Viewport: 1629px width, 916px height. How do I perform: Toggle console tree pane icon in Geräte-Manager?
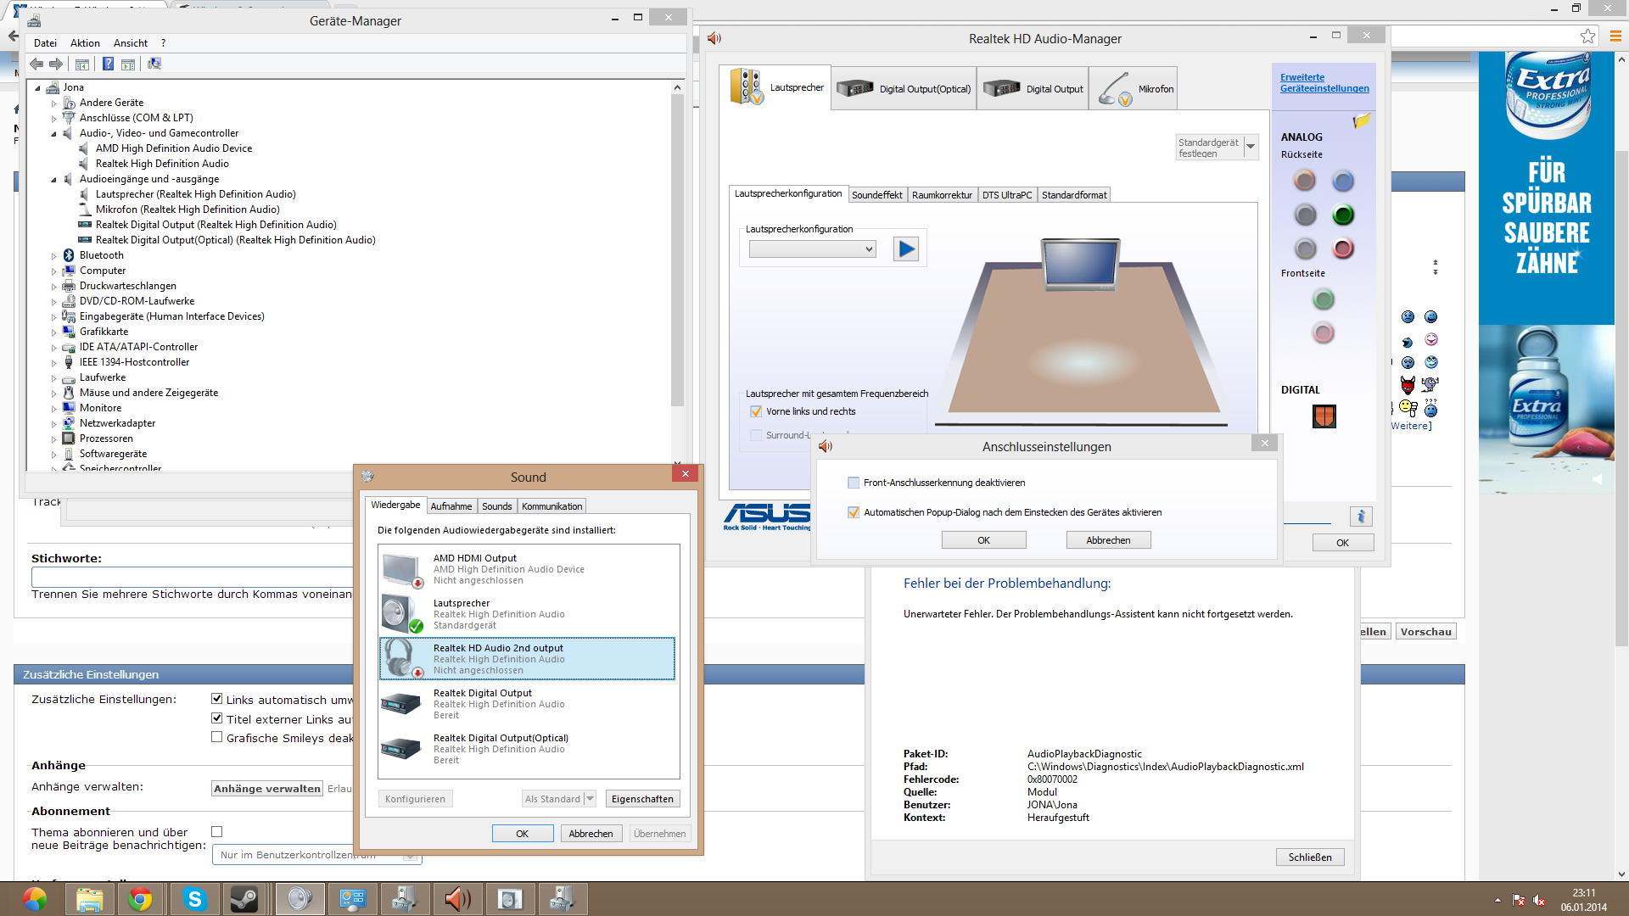(82, 64)
